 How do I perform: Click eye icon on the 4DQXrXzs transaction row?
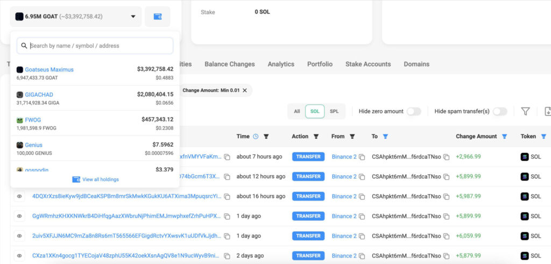tap(19, 196)
